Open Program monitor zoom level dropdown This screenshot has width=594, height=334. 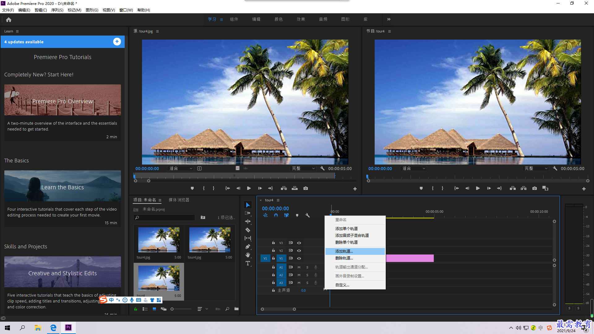(x=414, y=169)
